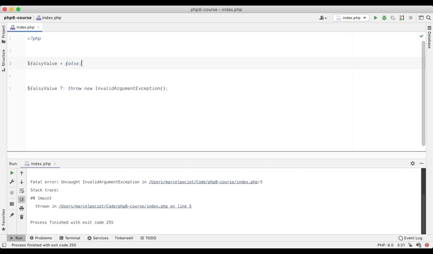The image size is (433, 254).
Task: Click the <?php opening tag line
Action: [34, 39]
